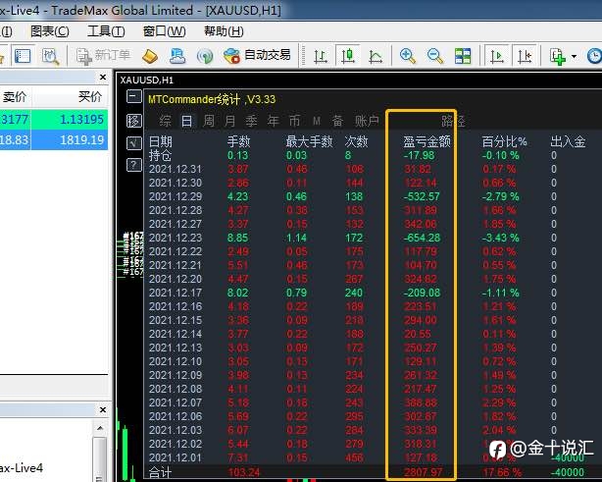Screen dimensions: 602x482
Task: Select the row with ask price 1.13195
Action: point(54,120)
